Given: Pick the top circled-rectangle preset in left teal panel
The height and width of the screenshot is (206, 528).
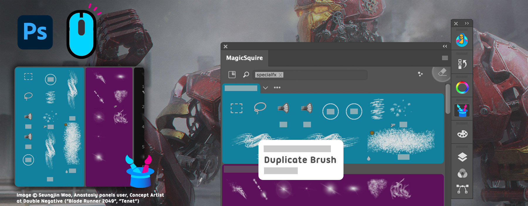Looking at the screenshot, I should tap(50, 79).
